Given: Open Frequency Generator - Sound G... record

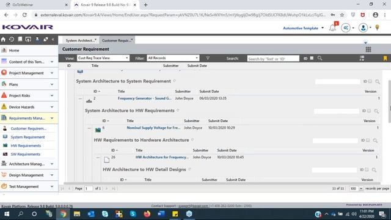Looking at the screenshot, I should tap(145, 98).
